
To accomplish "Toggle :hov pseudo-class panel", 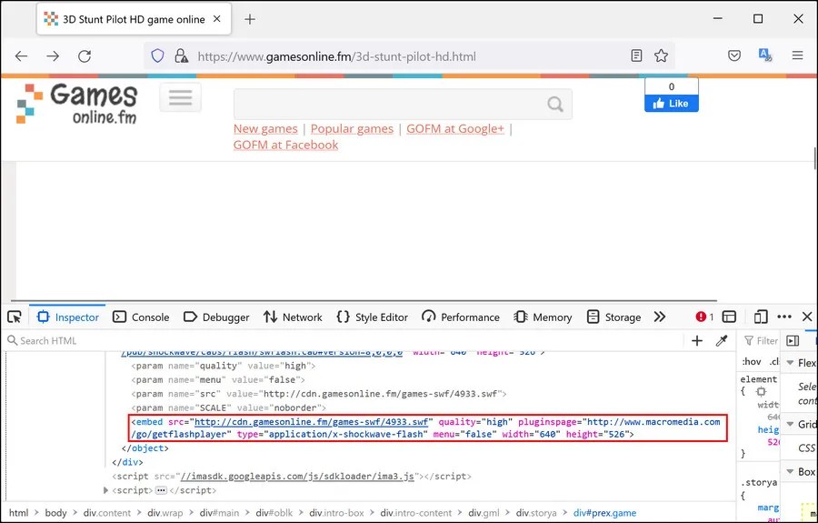I will [x=752, y=362].
